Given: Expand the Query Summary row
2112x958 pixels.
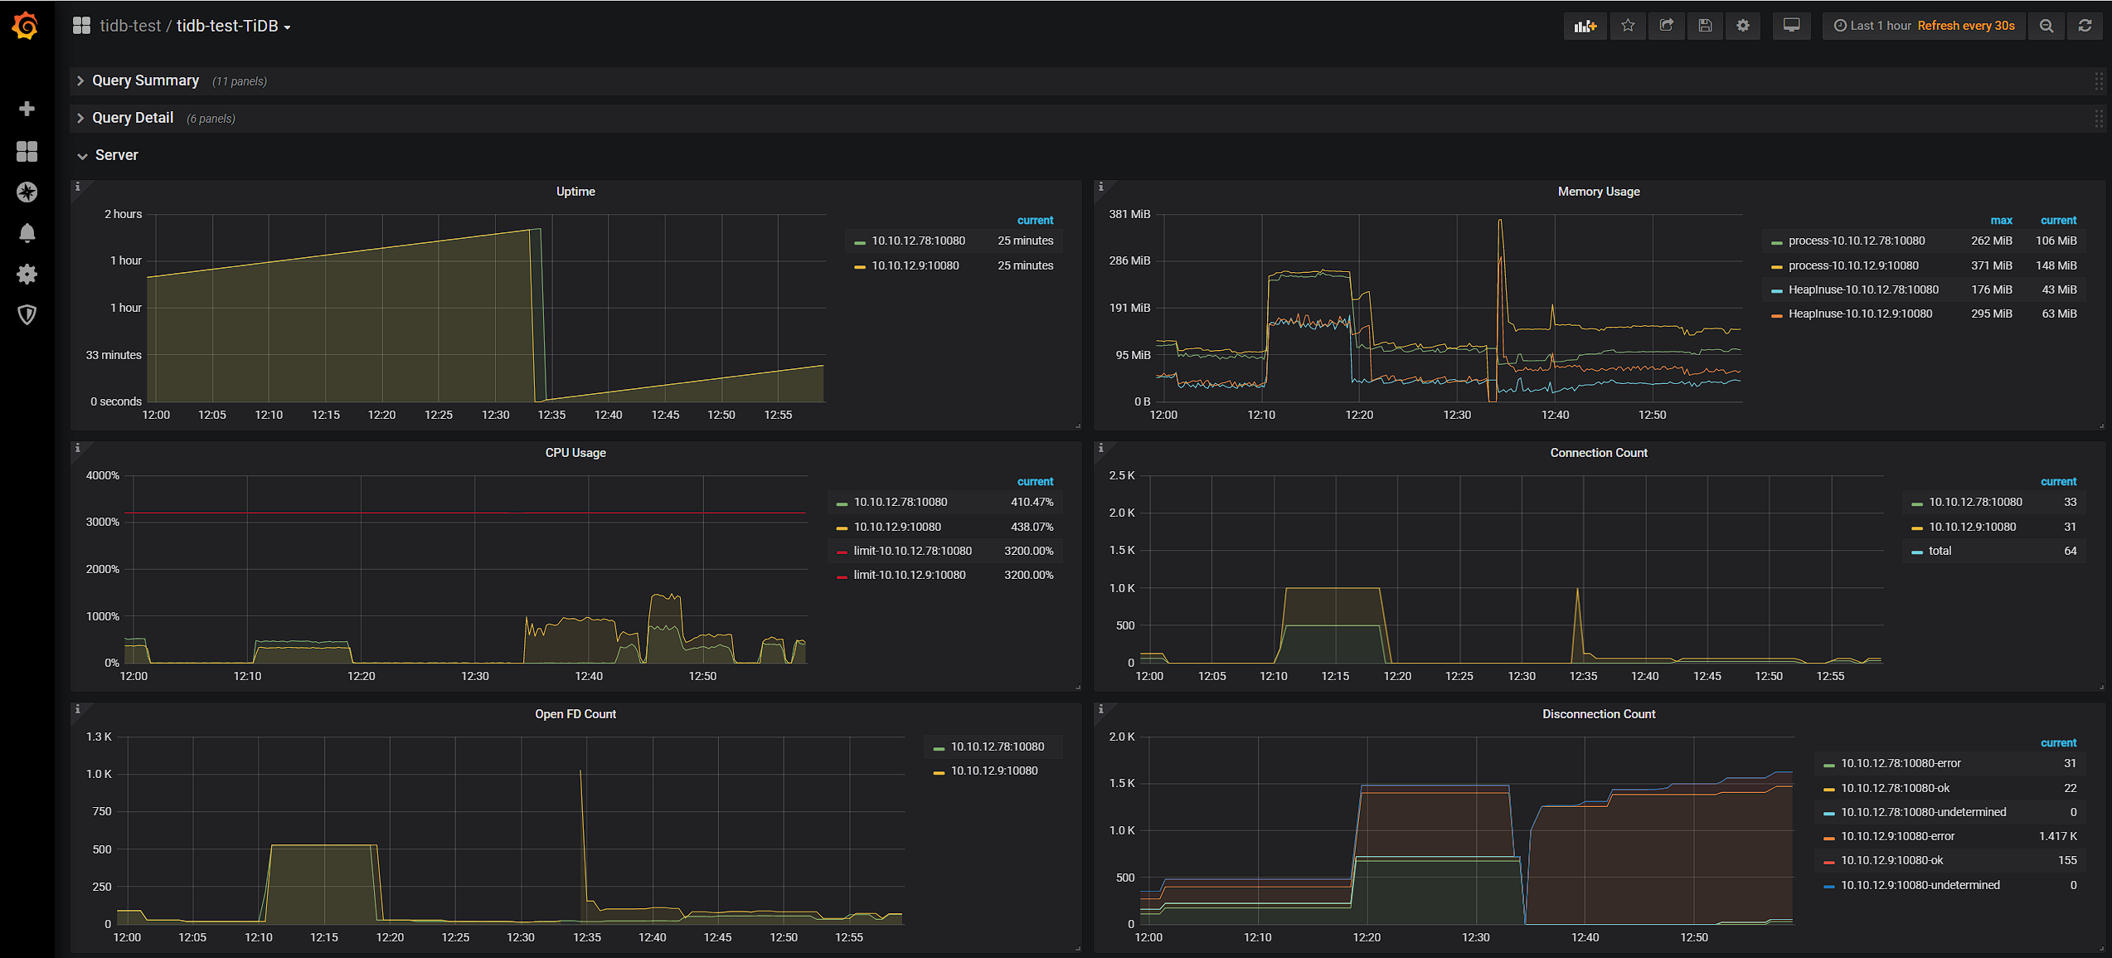Looking at the screenshot, I should (x=145, y=80).
